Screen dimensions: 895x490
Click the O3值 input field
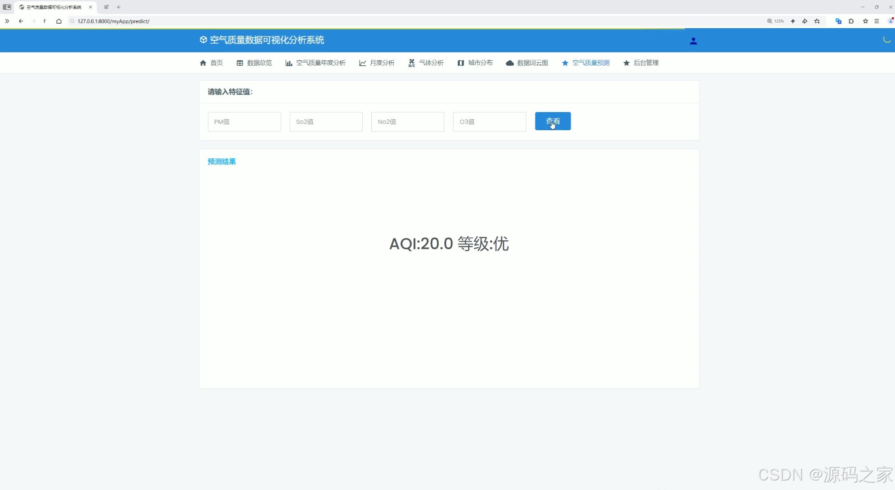tap(489, 122)
